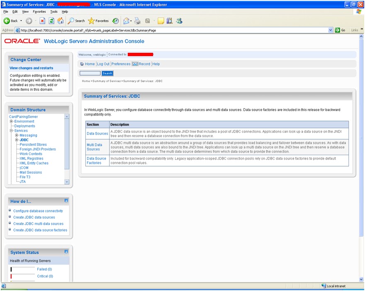Select Deployments in Domain Structure
The height and width of the screenshot is (291, 365).
coord(24,126)
